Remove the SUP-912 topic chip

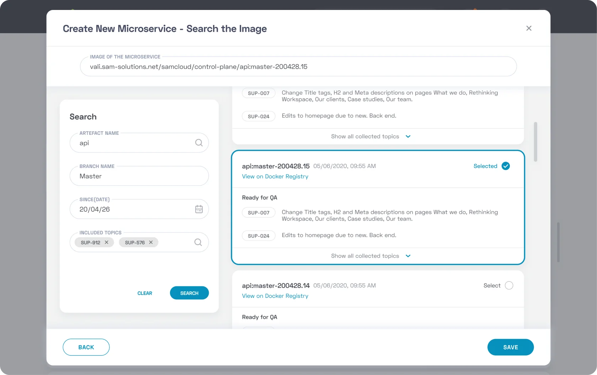106,242
